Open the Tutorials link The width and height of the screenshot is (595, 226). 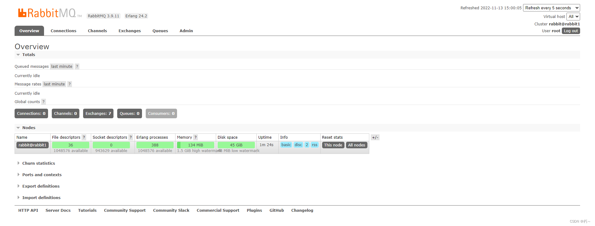87,210
